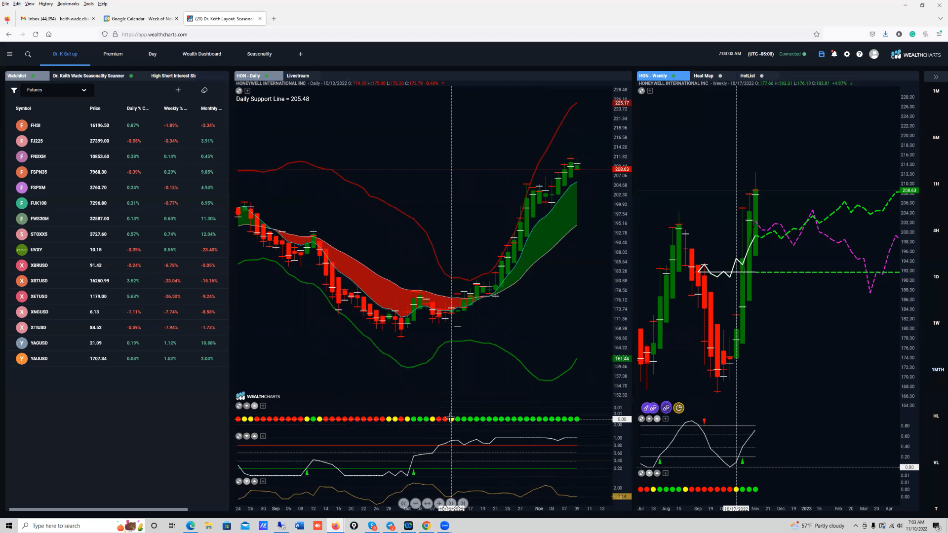This screenshot has width=948, height=533.
Task: Open settings of the weekly main chart
Action: [641, 91]
